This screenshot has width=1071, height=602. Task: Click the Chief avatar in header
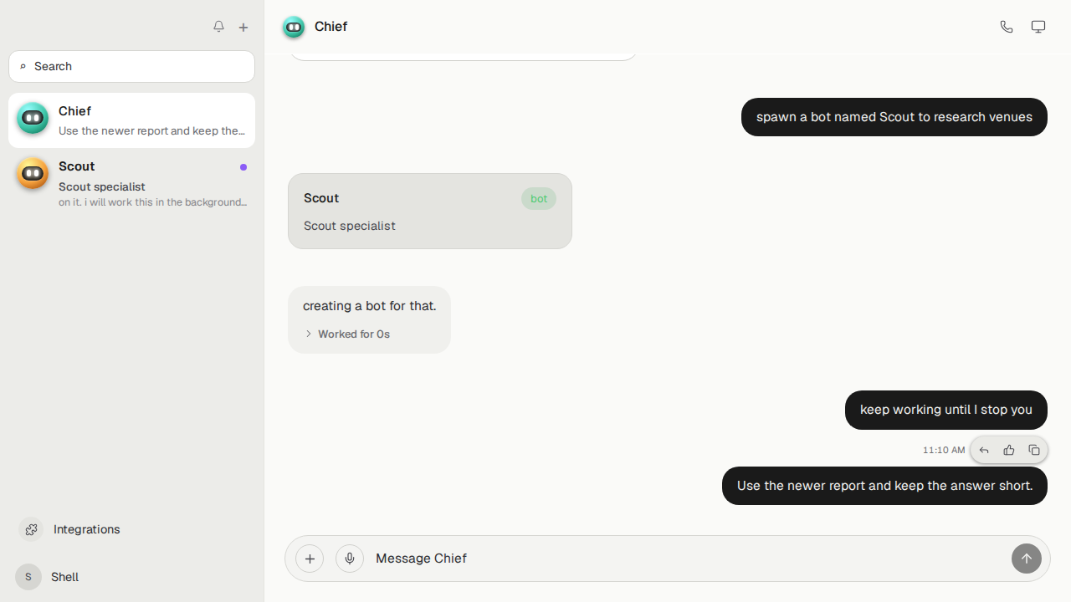[x=294, y=27]
